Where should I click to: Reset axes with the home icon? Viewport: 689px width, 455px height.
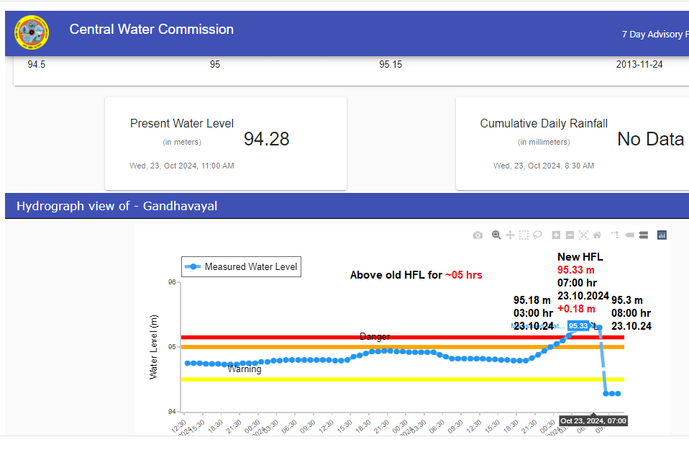click(597, 235)
